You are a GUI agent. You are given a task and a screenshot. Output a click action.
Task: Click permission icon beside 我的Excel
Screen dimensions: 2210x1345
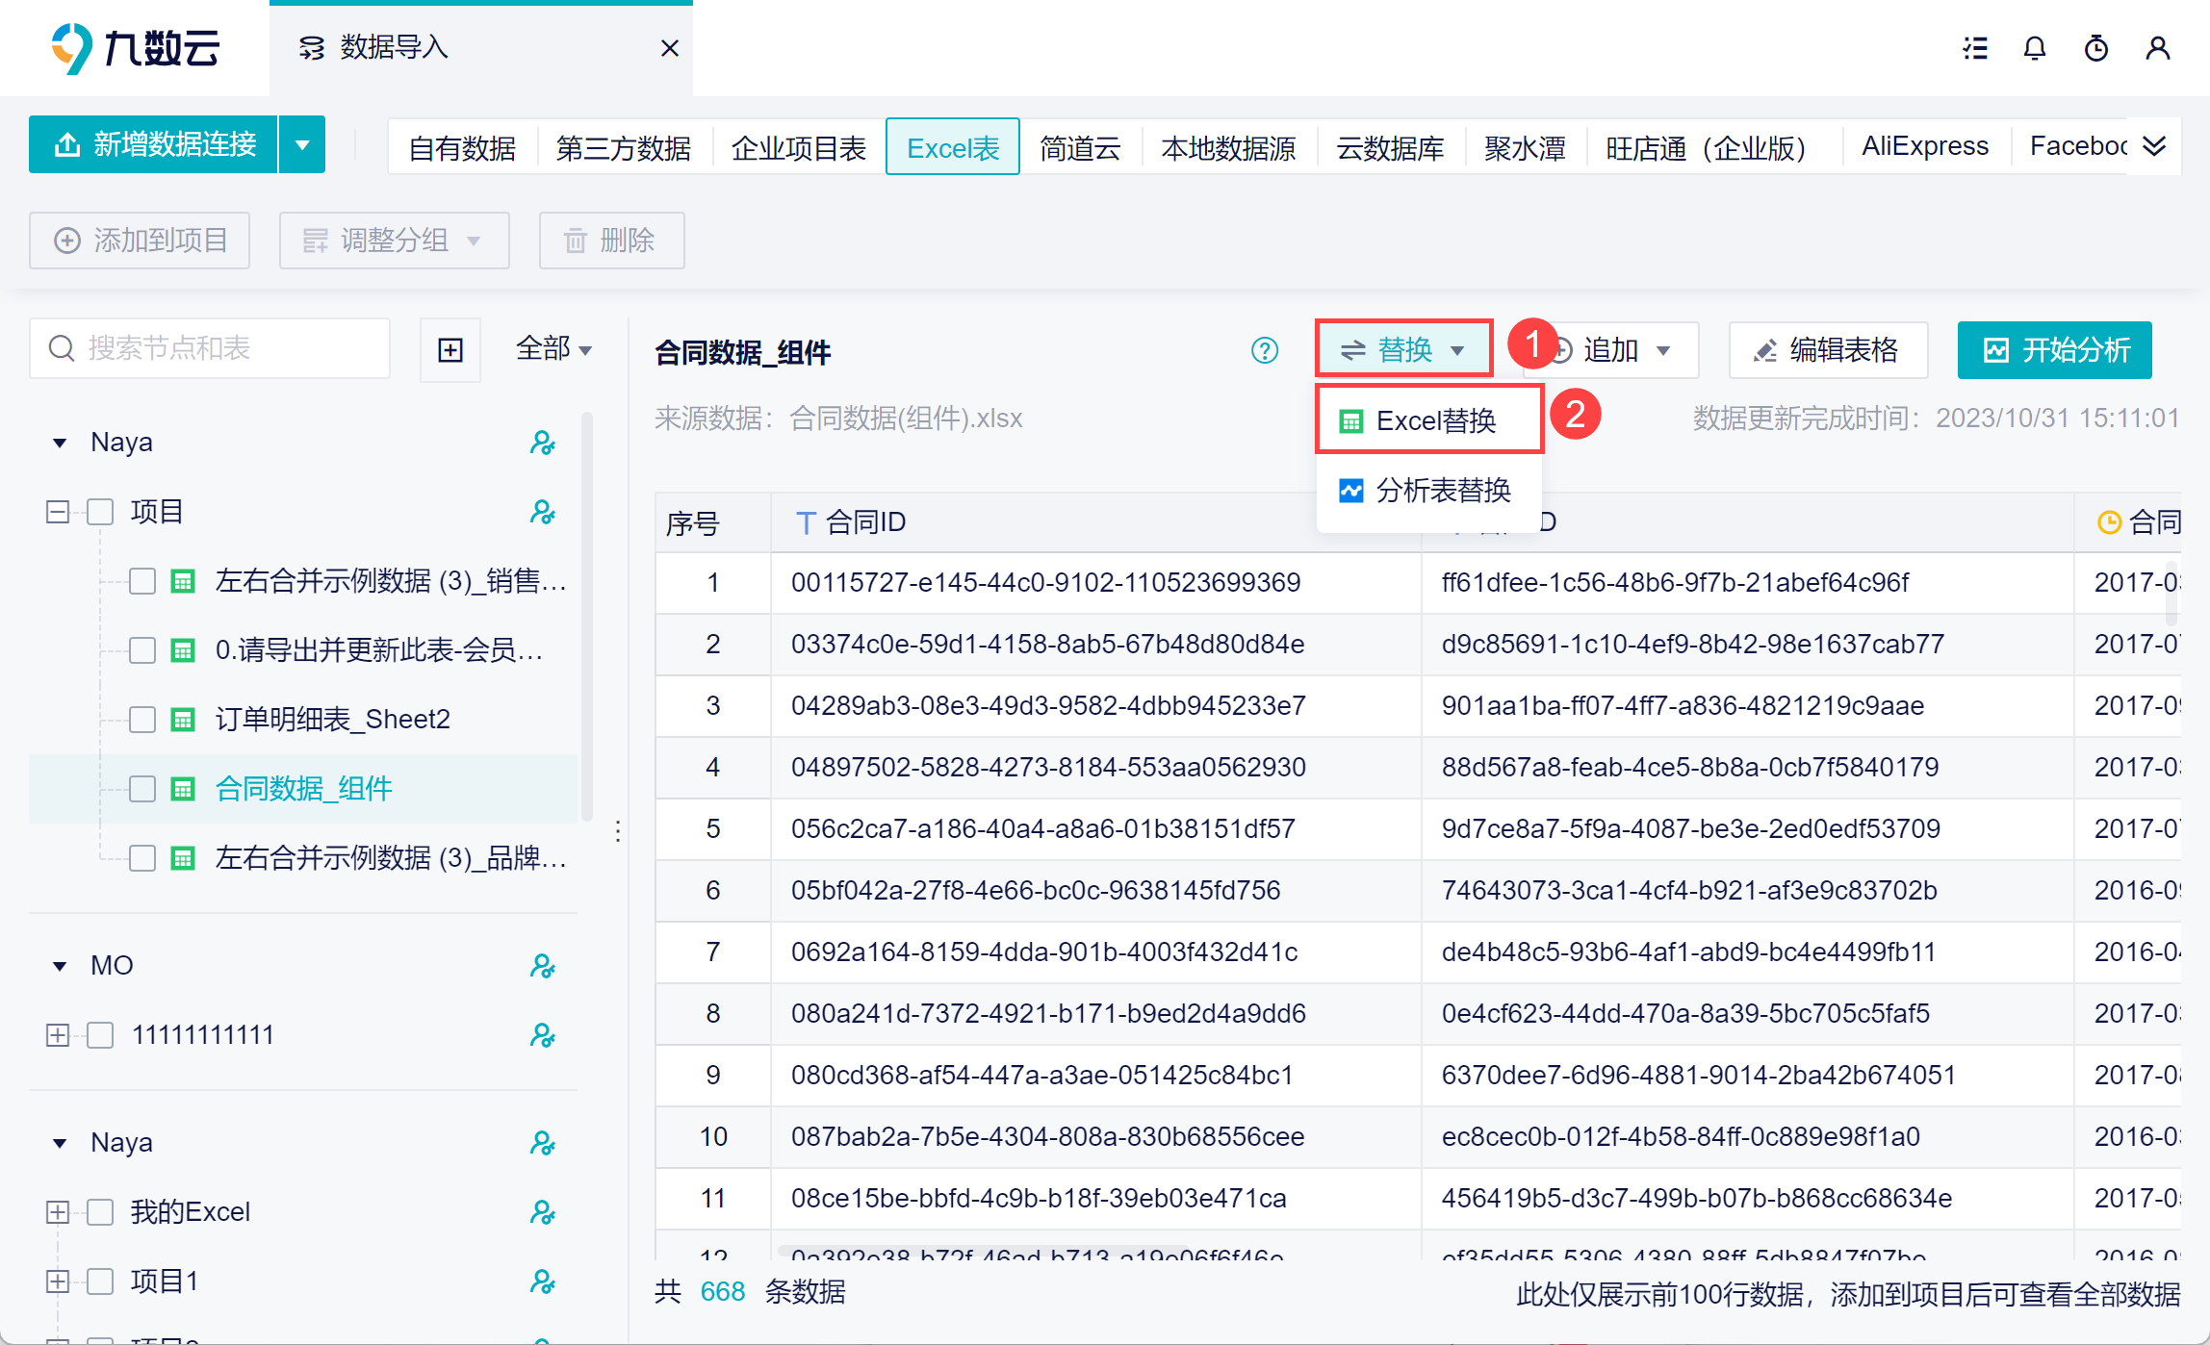pyautogui.click(x=542, y=1212)
